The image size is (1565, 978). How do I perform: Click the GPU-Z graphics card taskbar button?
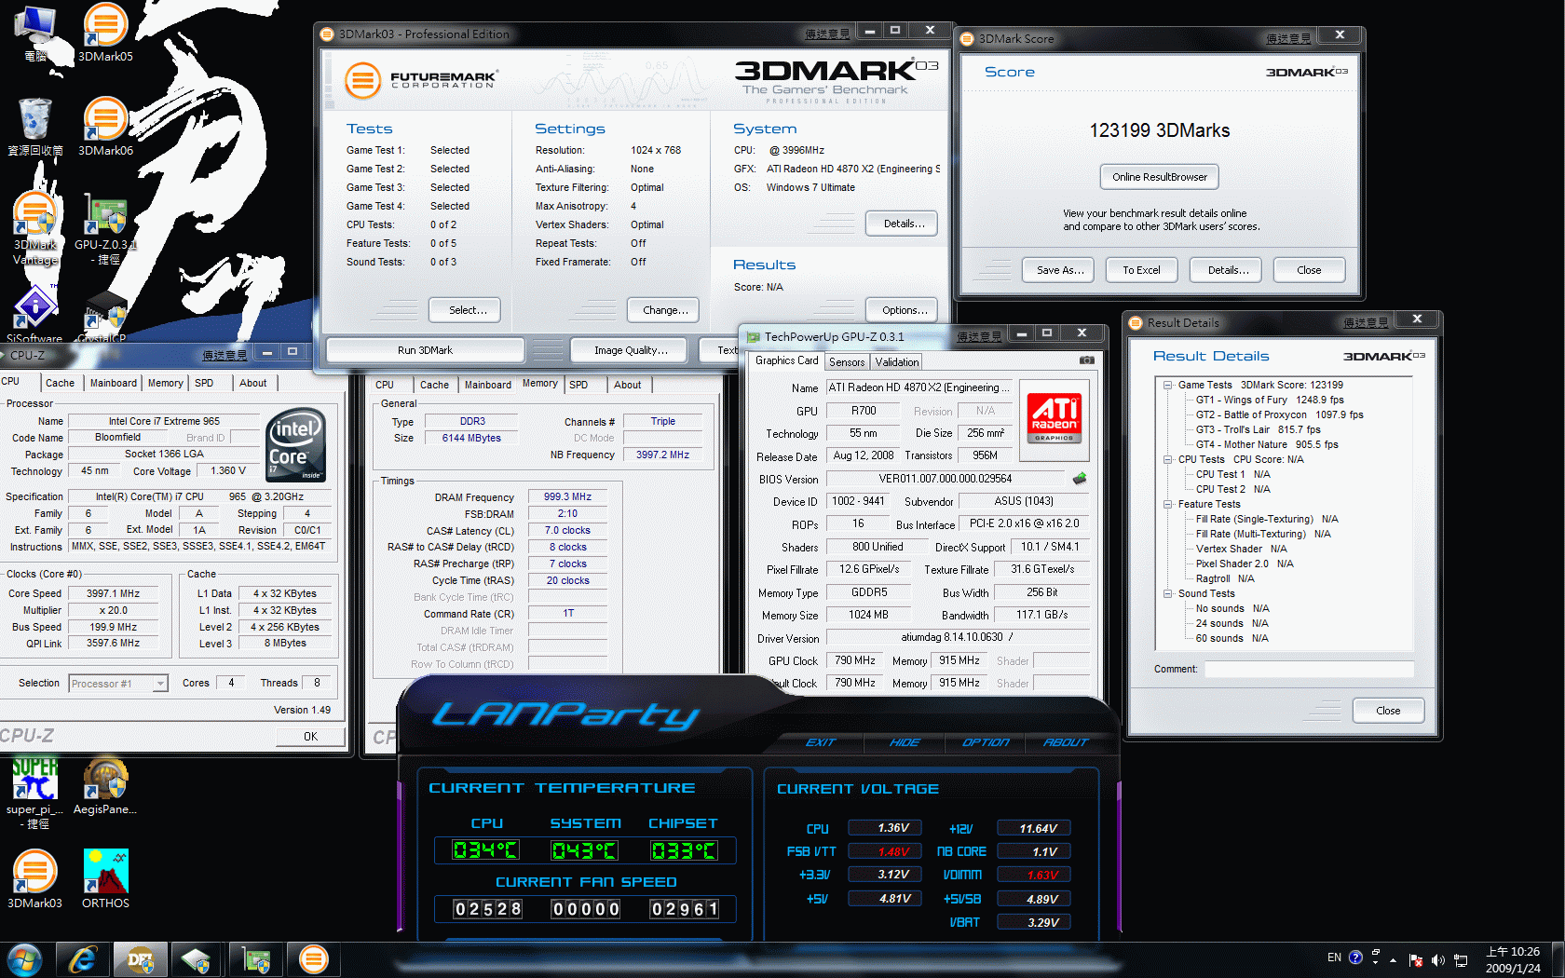256,959
